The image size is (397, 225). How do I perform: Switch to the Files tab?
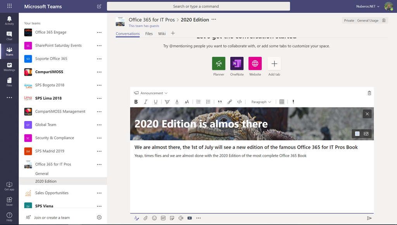pos(149,34)
